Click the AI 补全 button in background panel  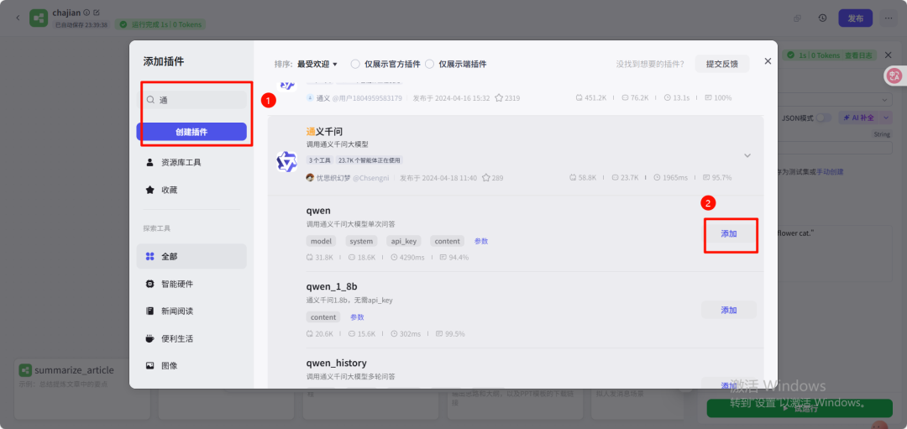[859, 118]
